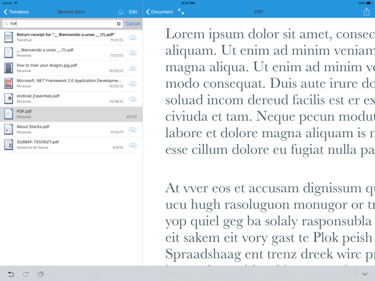The width and height of the screenshot is (375, 281).
Task: Open Microsoft .NET Framework 2.0 document
Action: 71,83
